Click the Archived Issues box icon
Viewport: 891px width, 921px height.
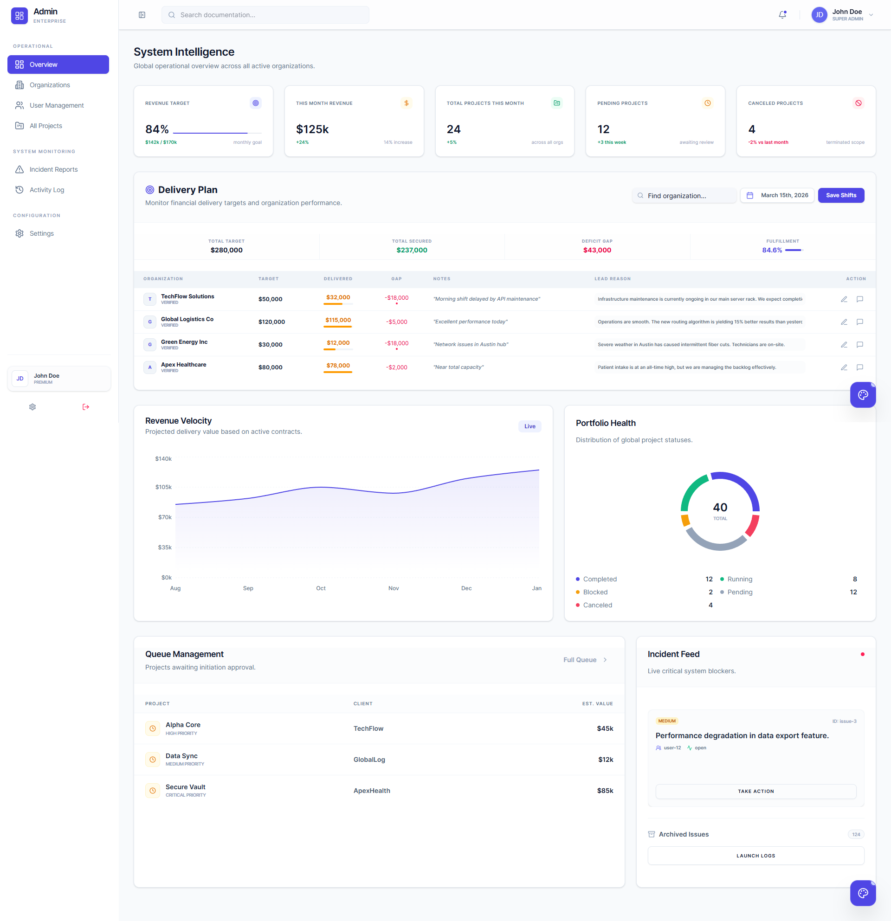coord(652,835)
